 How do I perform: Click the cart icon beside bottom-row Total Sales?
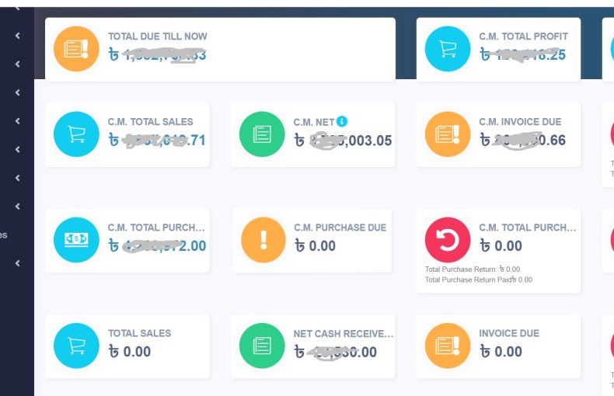(x=76, y=346)
